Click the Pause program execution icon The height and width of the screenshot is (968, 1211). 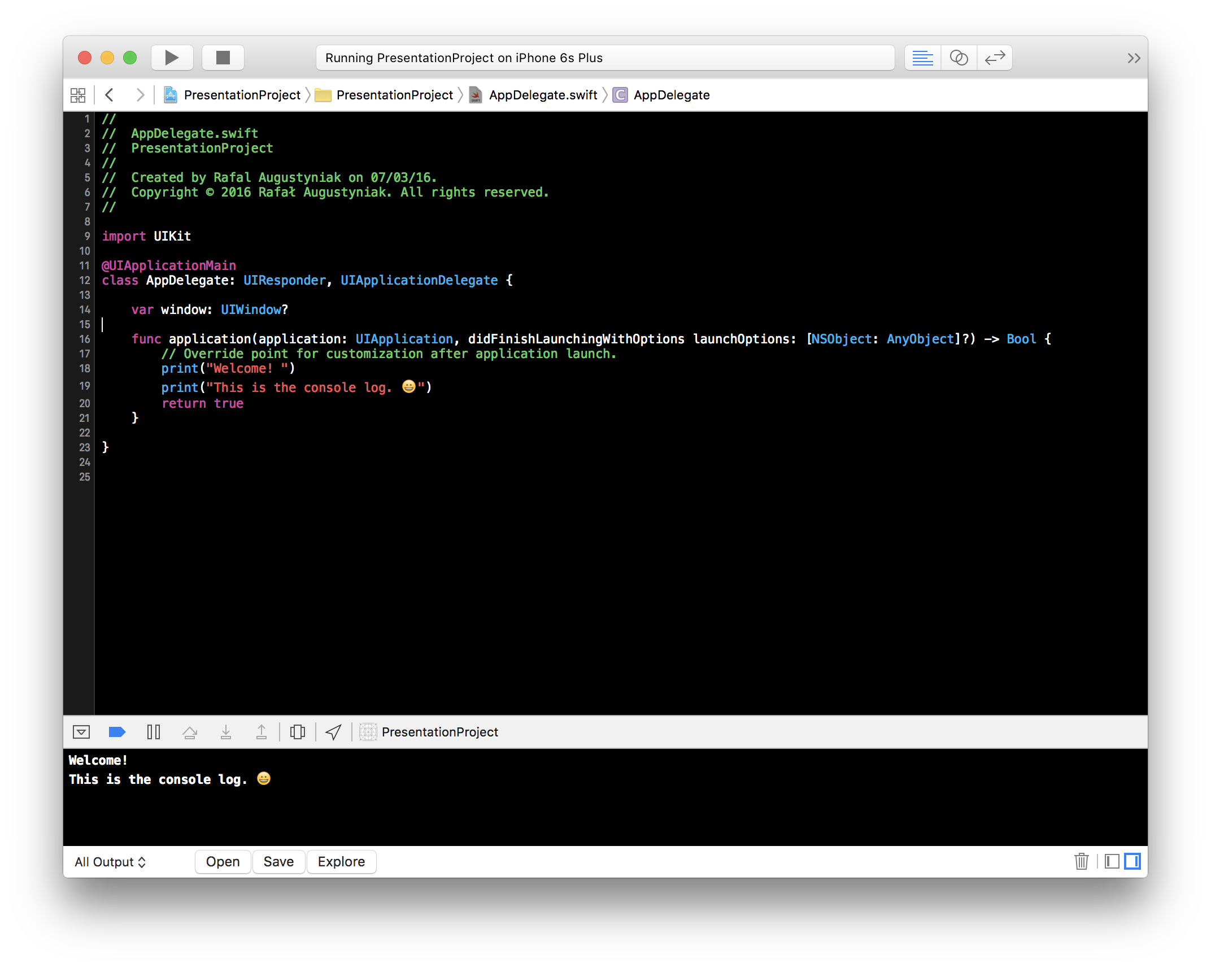tap(154, 732)
